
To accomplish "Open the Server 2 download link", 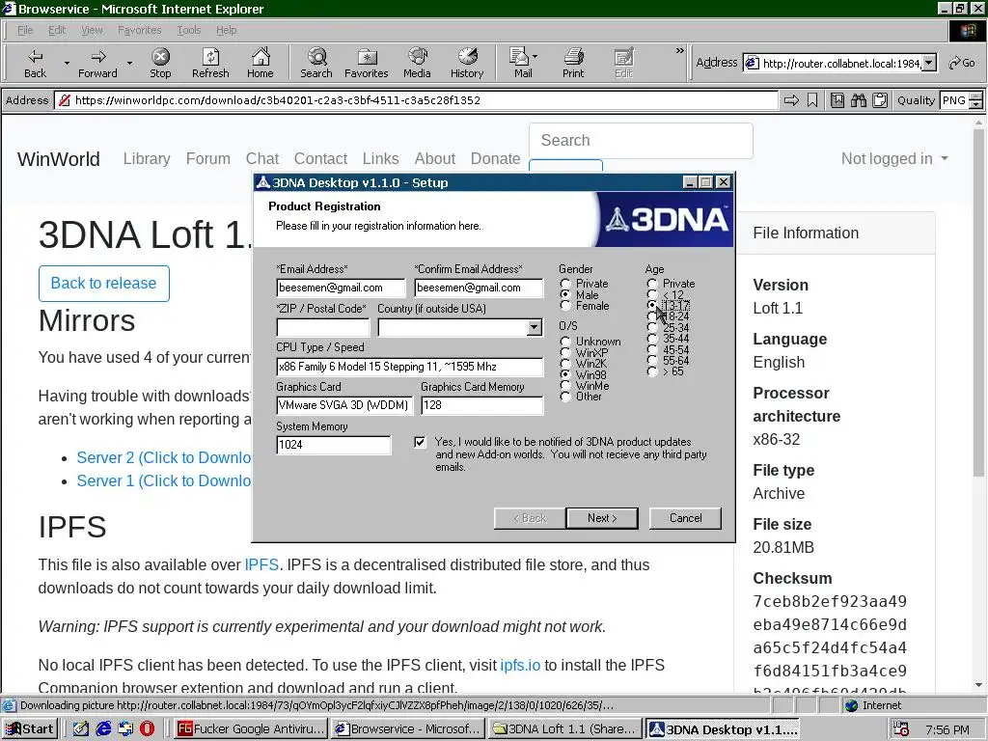I will pos(164,458).
